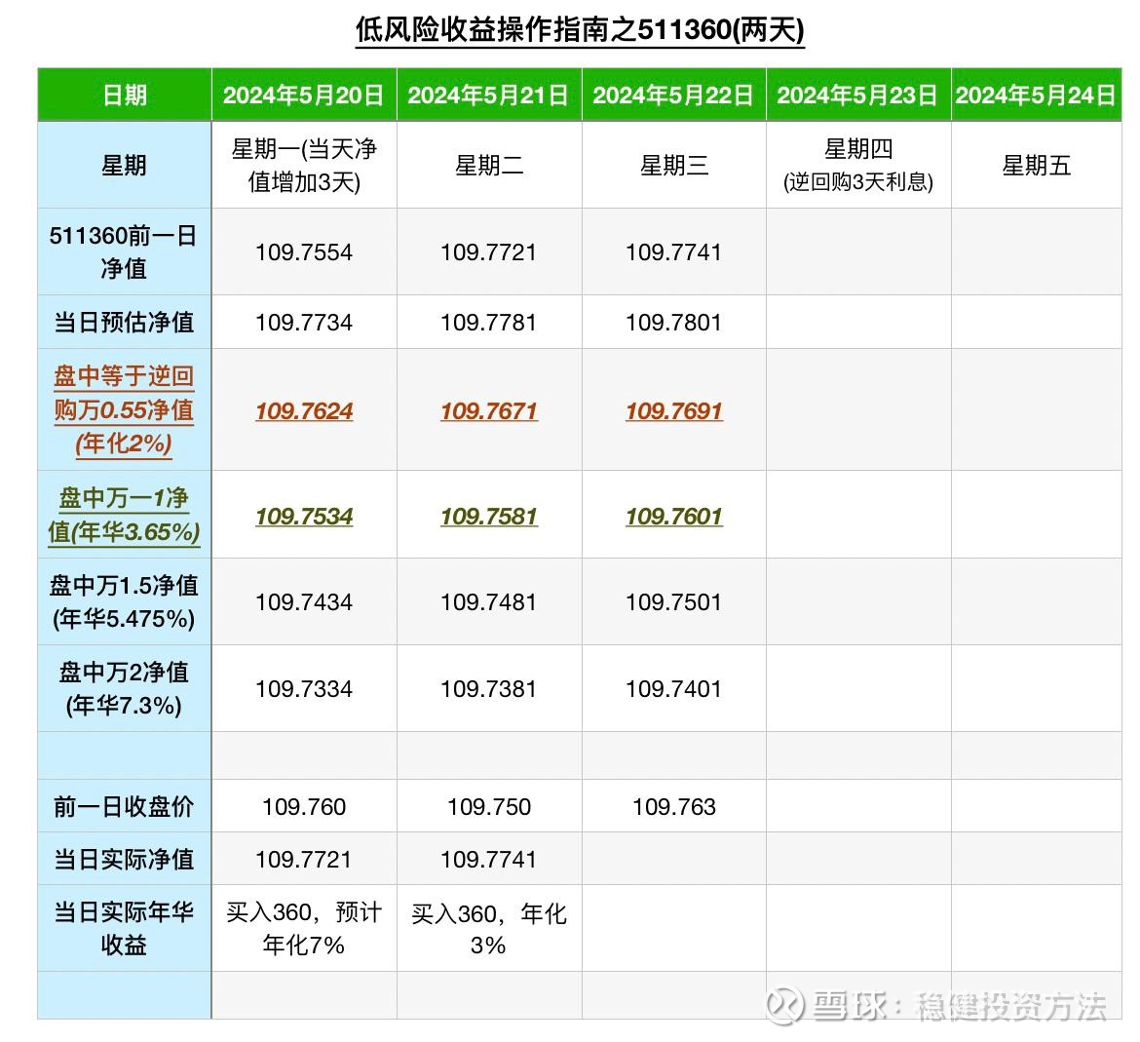Open the red underlined value 109.7624

304,410
